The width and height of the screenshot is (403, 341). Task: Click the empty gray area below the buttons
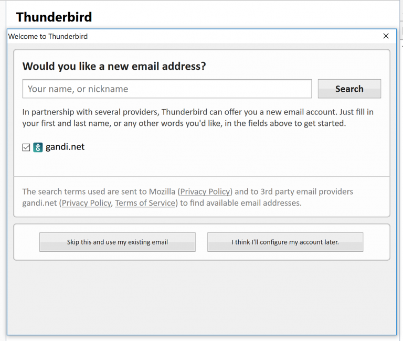point(201,297)
